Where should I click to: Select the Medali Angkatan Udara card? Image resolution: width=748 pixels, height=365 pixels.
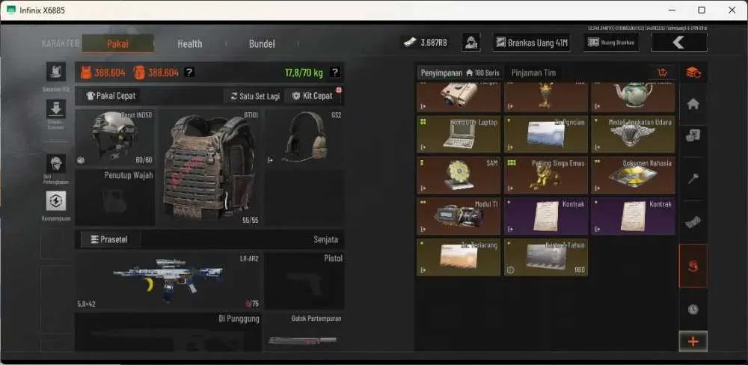pos(633,134)
